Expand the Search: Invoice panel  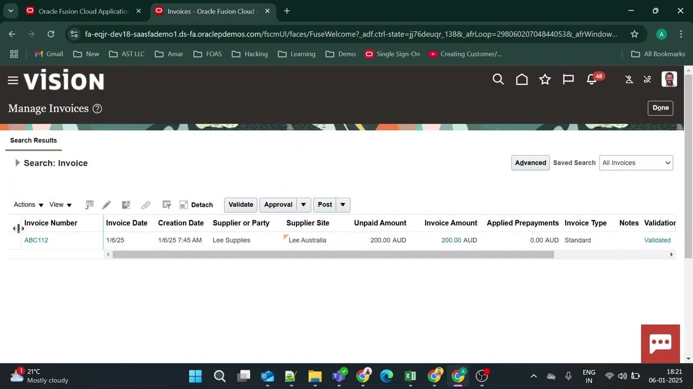point(17,163)
